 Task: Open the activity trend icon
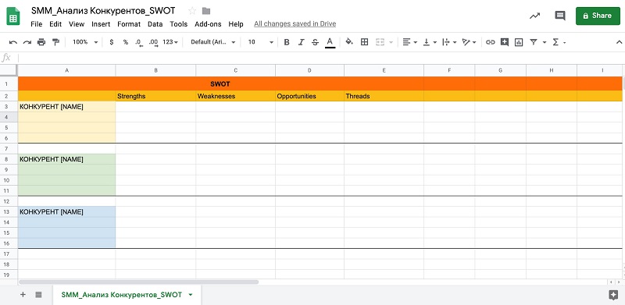(x=534, y=16)
